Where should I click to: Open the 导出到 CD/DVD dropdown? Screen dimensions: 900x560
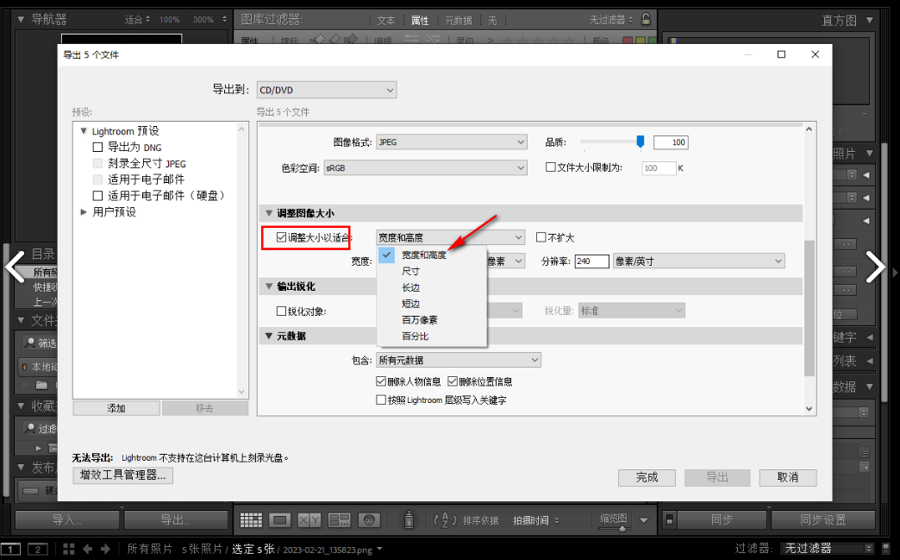coord(326,90)
